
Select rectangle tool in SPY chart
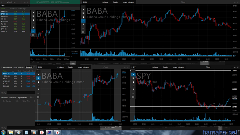[x=133, y=97]
